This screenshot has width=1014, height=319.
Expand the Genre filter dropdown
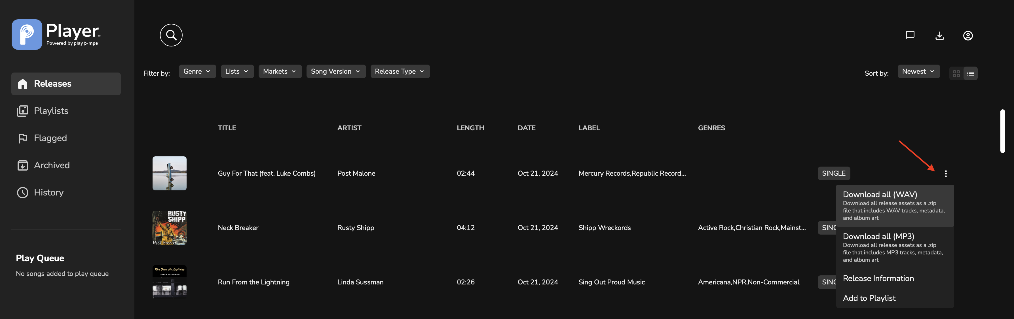point(197,71)
